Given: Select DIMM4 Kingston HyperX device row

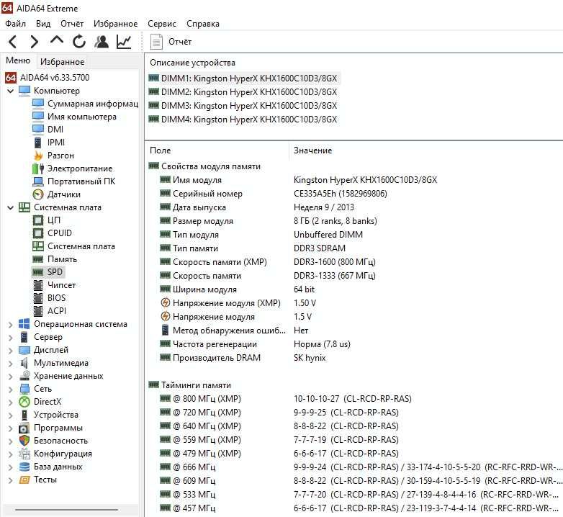Looking at the screenshot, I should [243, 120].
